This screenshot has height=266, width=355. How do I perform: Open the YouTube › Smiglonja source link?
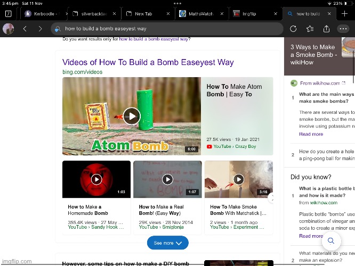pyautogui.click(x=161, y=227)
